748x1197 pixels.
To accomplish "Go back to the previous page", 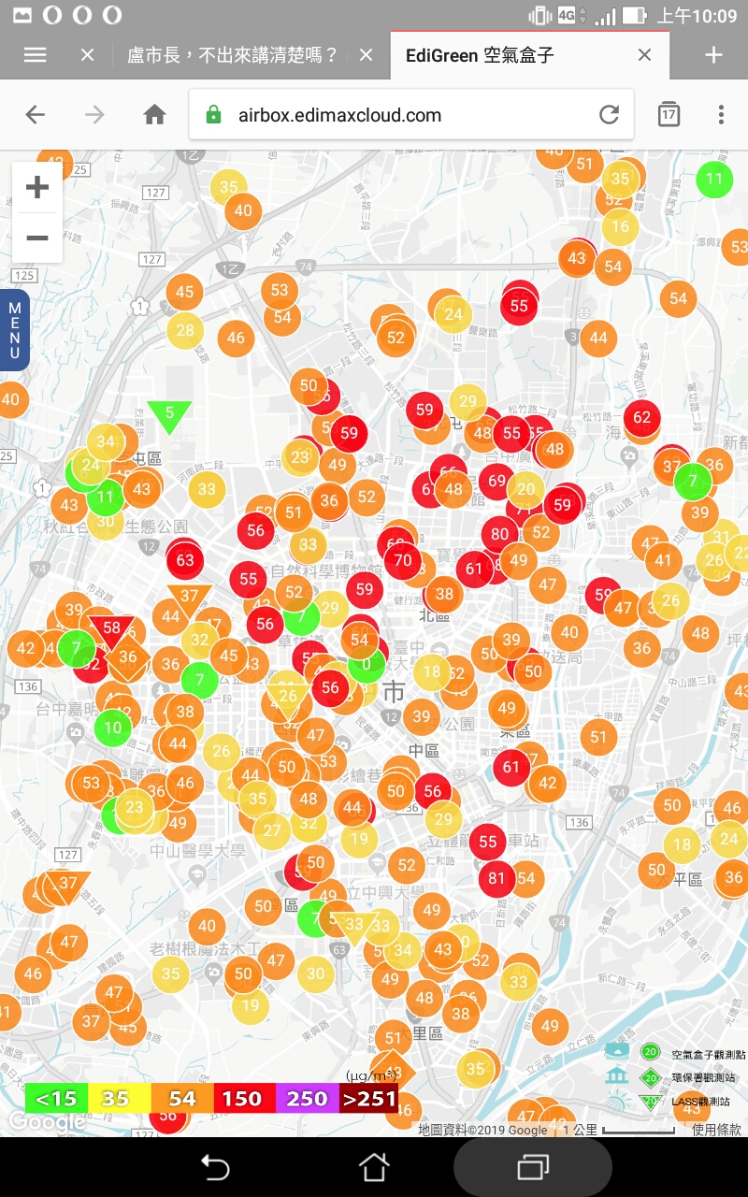I will pyautogui.click(x=35, y=115).
